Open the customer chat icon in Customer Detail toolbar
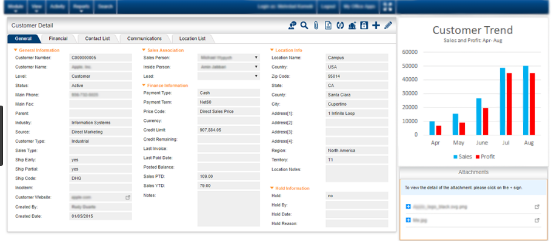This screenshot has height=241, width=554. pyautogui.click(x=292, y=25)
